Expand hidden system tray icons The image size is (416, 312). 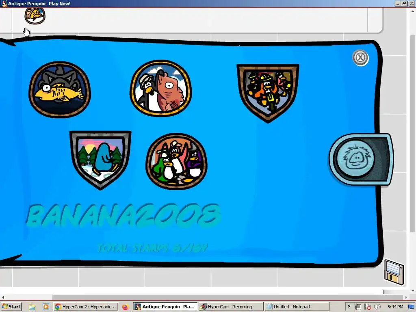[349, 306]
